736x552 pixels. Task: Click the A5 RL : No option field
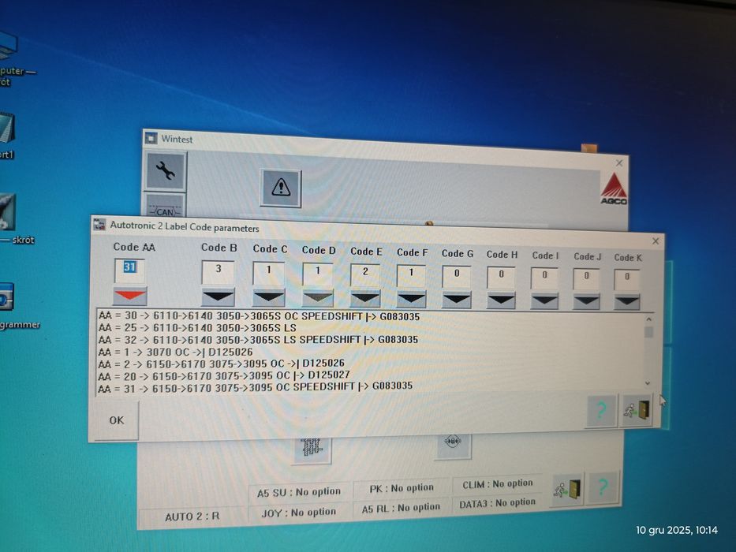(x=402, y=508)
